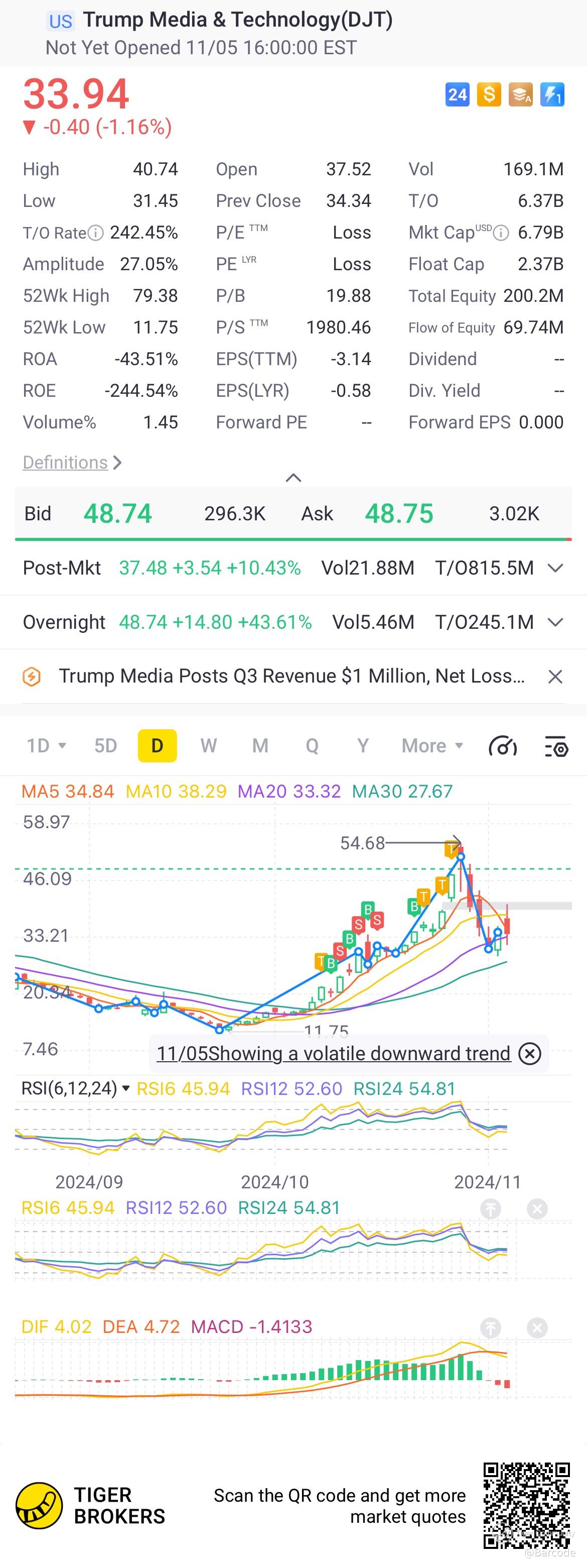This screenshot has width=587, height=1566.
Task: Tap the orange dollar sign badge
Action: [x=489, y=94]
